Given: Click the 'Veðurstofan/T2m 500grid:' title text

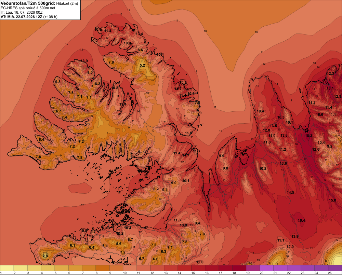Looking at the screenshot, I should 28,3.
